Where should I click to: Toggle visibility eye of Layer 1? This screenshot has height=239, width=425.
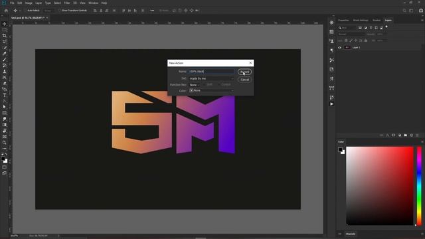(x=339, y=47)
